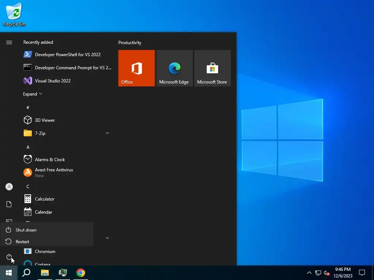Open Visual Studio 2022 from list

pyautogui.click(x=68, y=81)
